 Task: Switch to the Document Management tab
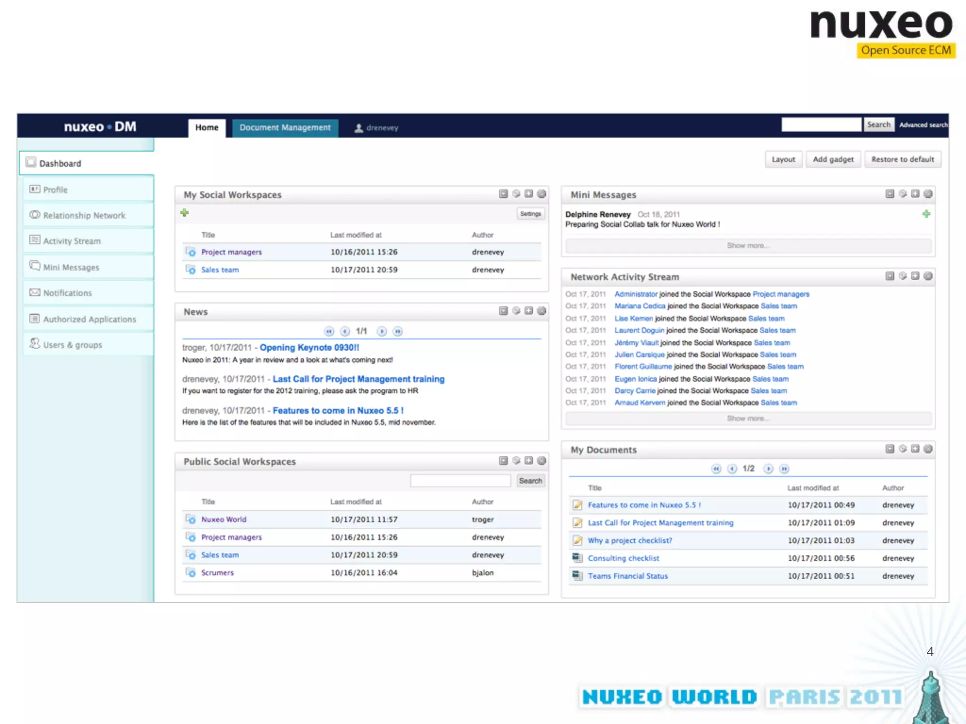285,128
